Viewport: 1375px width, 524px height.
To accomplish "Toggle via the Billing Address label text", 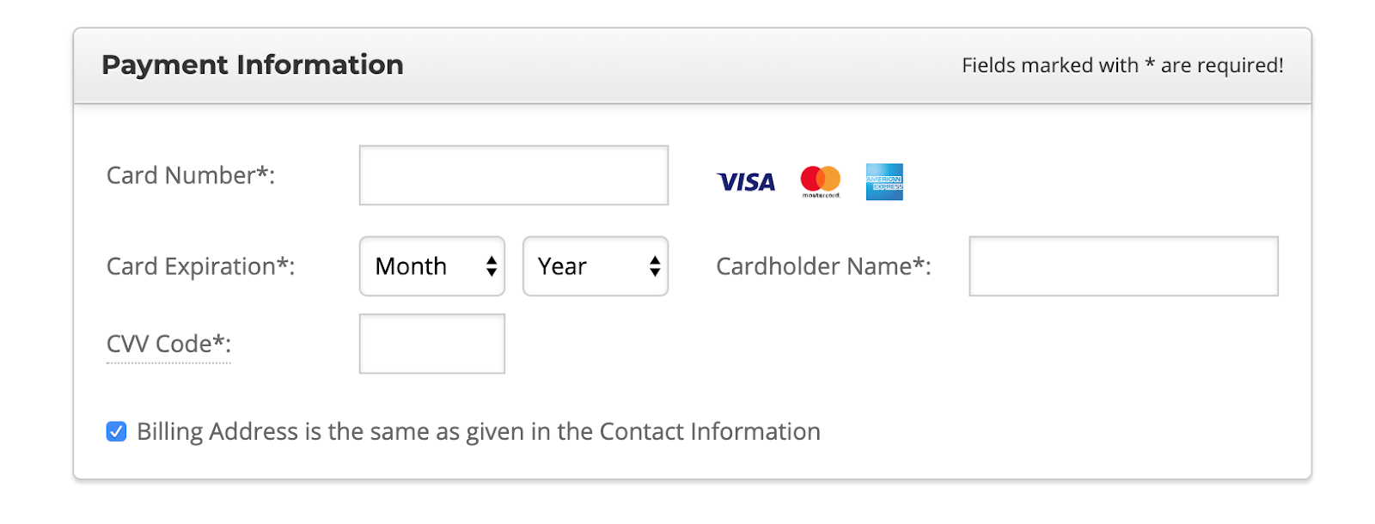I will point(479,431).
